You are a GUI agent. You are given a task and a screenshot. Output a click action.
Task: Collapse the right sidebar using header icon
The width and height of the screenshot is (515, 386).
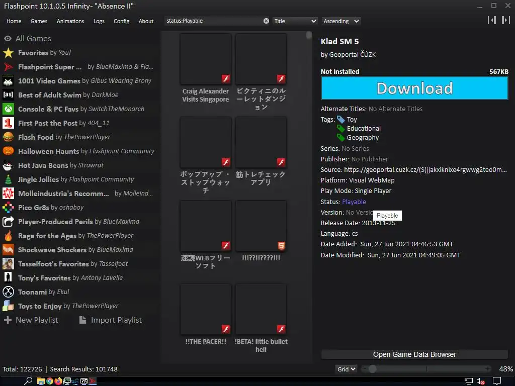tap(505, 20)
